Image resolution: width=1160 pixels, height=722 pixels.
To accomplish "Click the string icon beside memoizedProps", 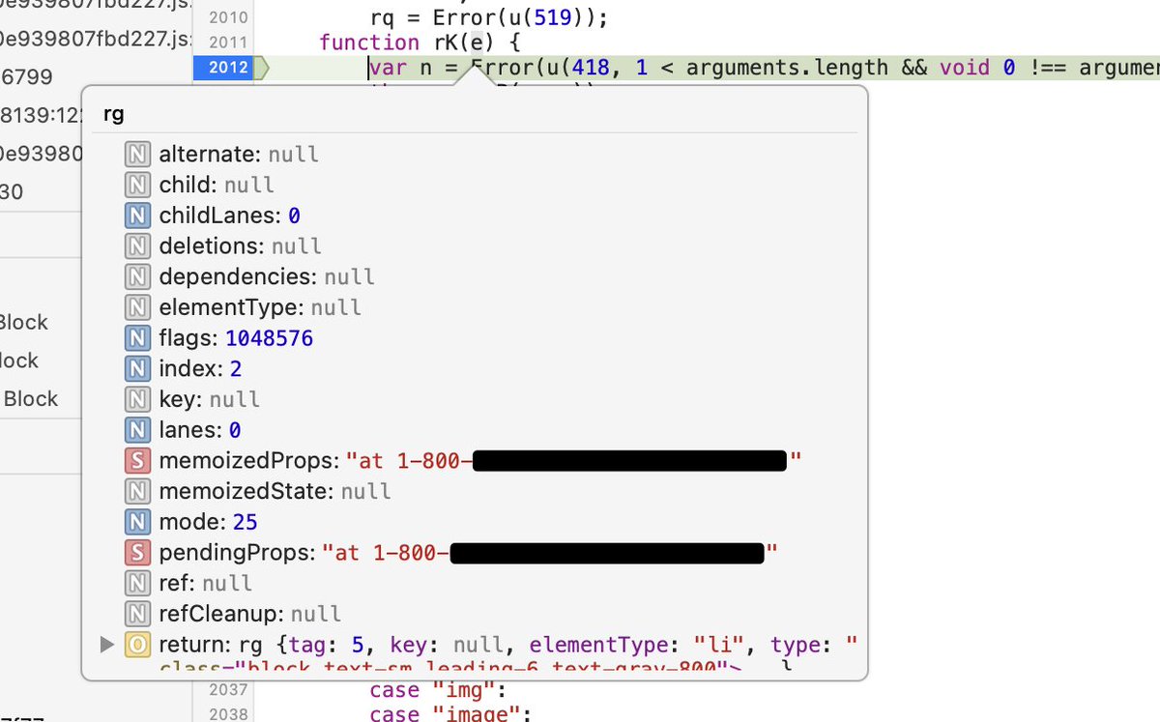I will point(138,461).
